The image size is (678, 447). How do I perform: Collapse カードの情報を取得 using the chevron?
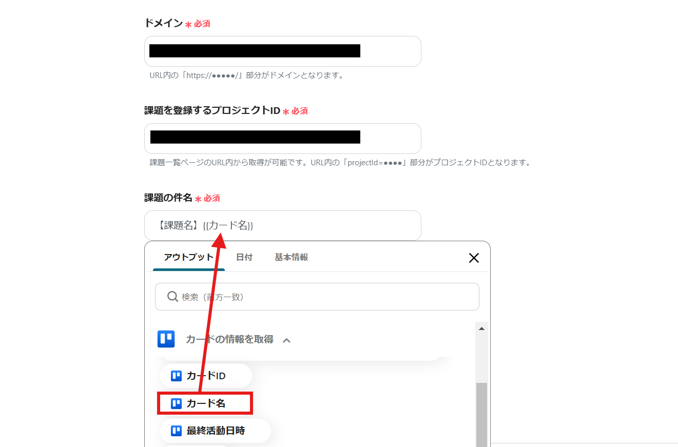coord(286,340)
